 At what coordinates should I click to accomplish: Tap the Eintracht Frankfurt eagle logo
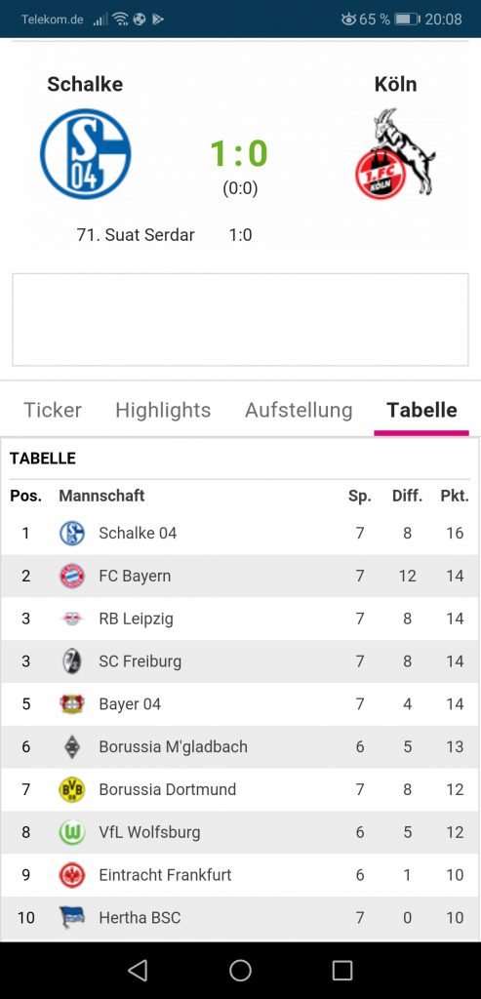tap(71, 875)
